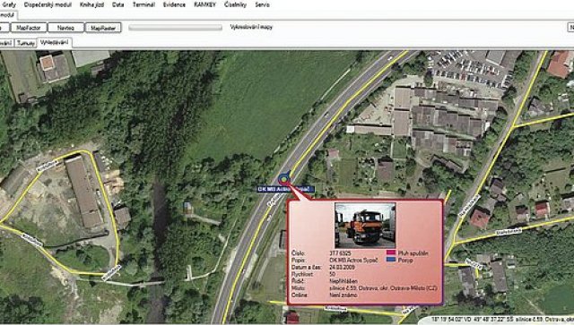The image size is (574, 325).
Task: Switch map source to MapFactor
Action: (x=29, y=28)
